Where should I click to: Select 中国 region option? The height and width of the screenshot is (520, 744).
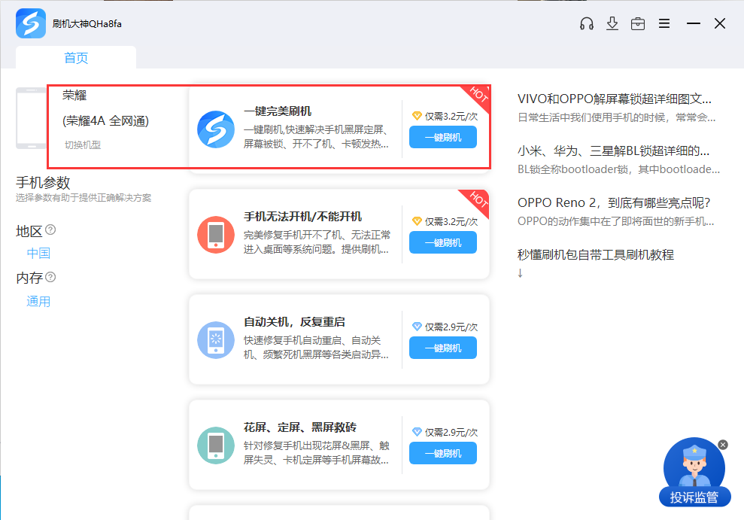point(38,254)
